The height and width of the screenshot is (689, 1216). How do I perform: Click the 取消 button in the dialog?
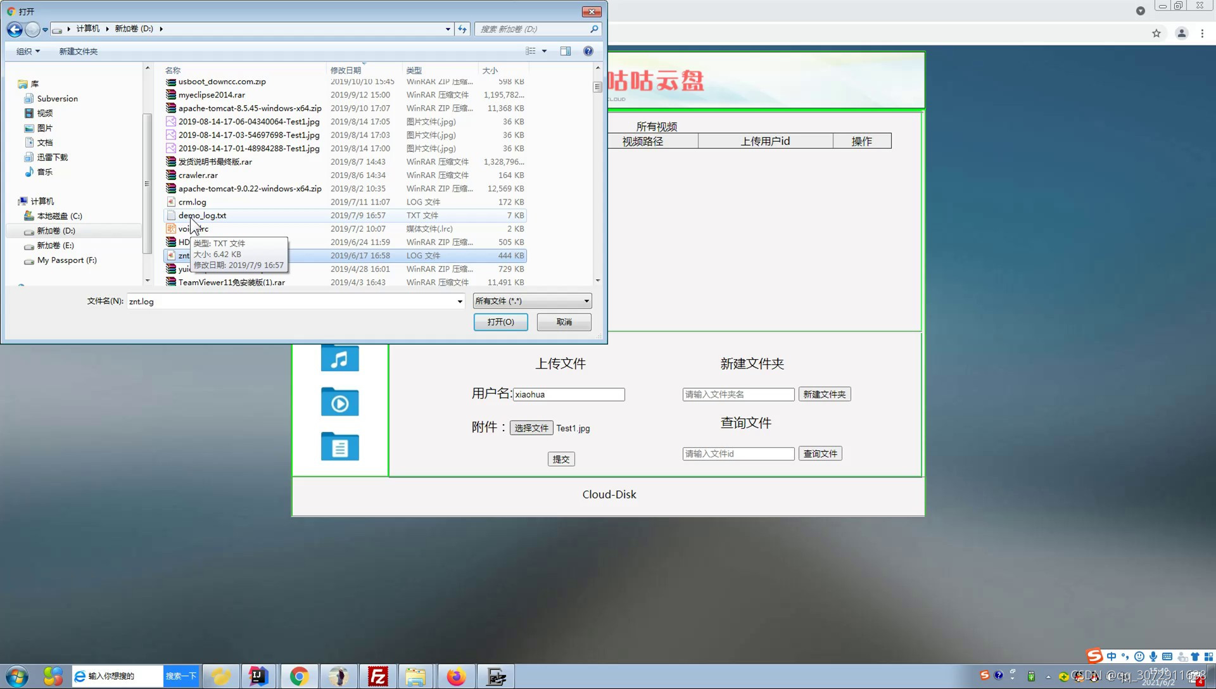tap(564, 322)
